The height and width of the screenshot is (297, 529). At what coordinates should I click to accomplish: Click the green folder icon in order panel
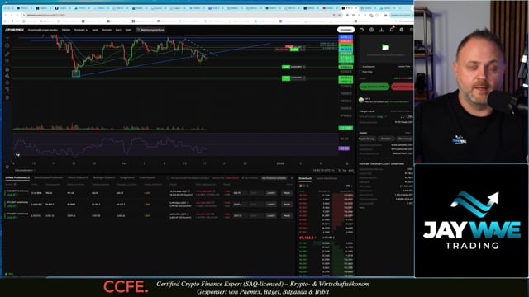pyautogui.click(x=386, y=47)
